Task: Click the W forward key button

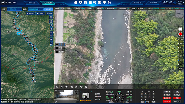Action: (145, 94)
